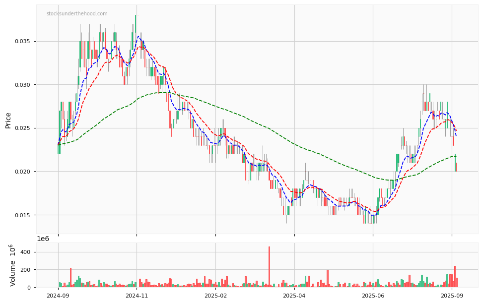Select the 2025-02 date label
The width and height of the screenshot is (483, 303).
[215, 296]
